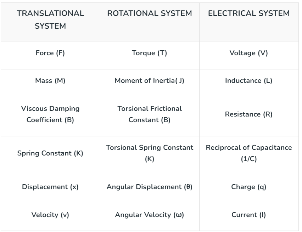Click the ROTATIONAL SYSTEM column header

coord(150,13)
